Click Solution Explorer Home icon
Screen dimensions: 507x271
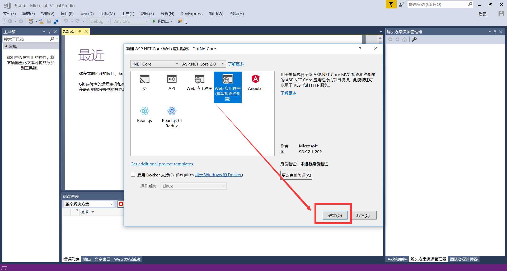coord(404,39)
